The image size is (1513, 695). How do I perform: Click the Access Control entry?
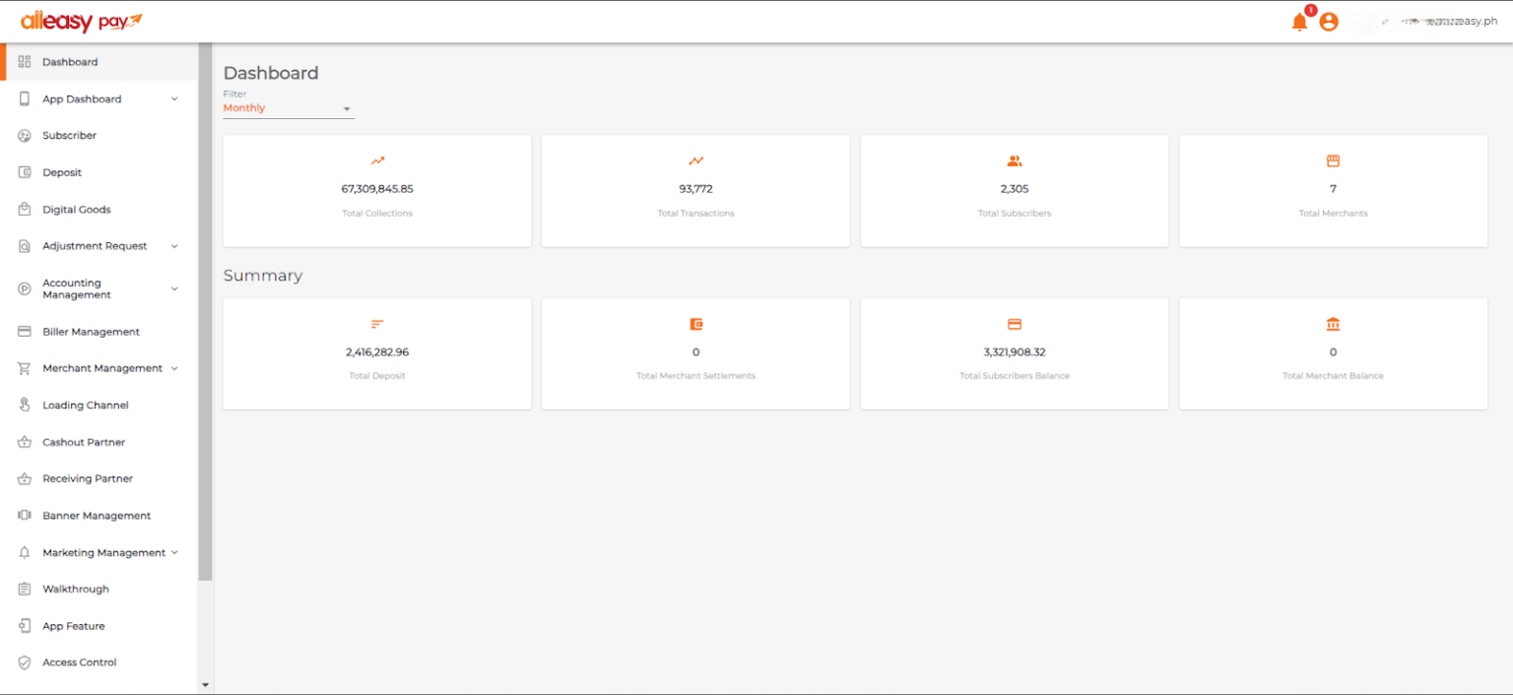[79, 662]
